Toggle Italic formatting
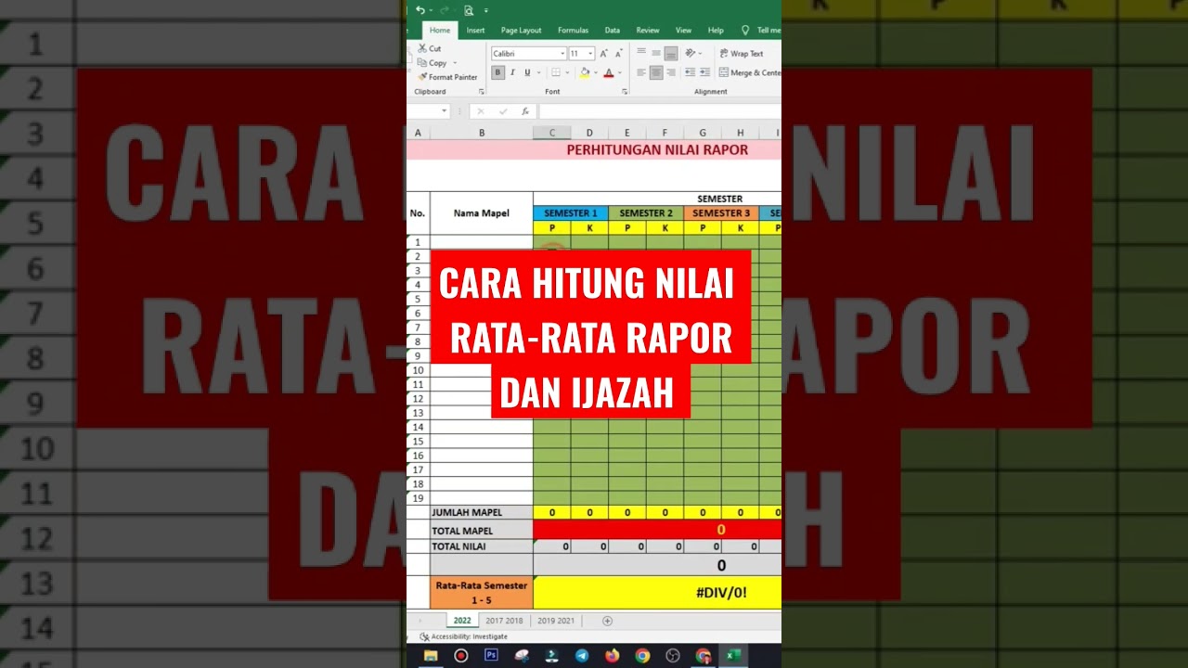 tap(512, 72)
